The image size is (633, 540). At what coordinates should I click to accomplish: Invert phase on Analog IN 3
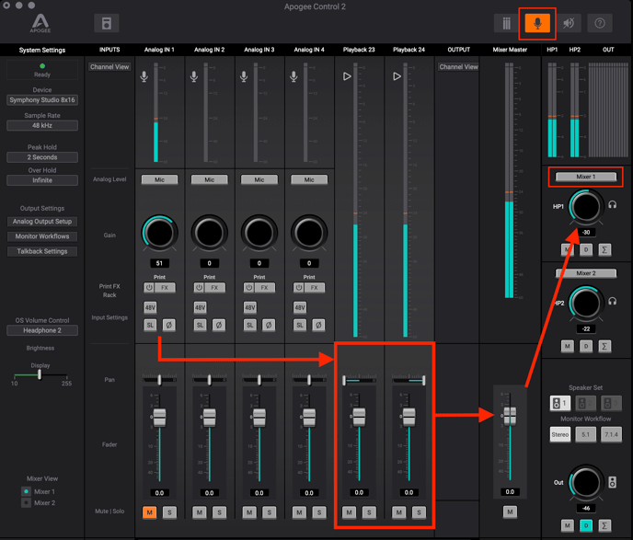(269, 325)
